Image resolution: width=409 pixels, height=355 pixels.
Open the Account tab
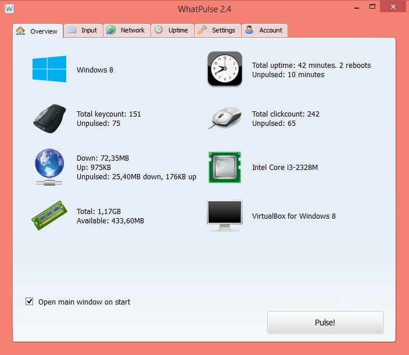pos(265,31)
